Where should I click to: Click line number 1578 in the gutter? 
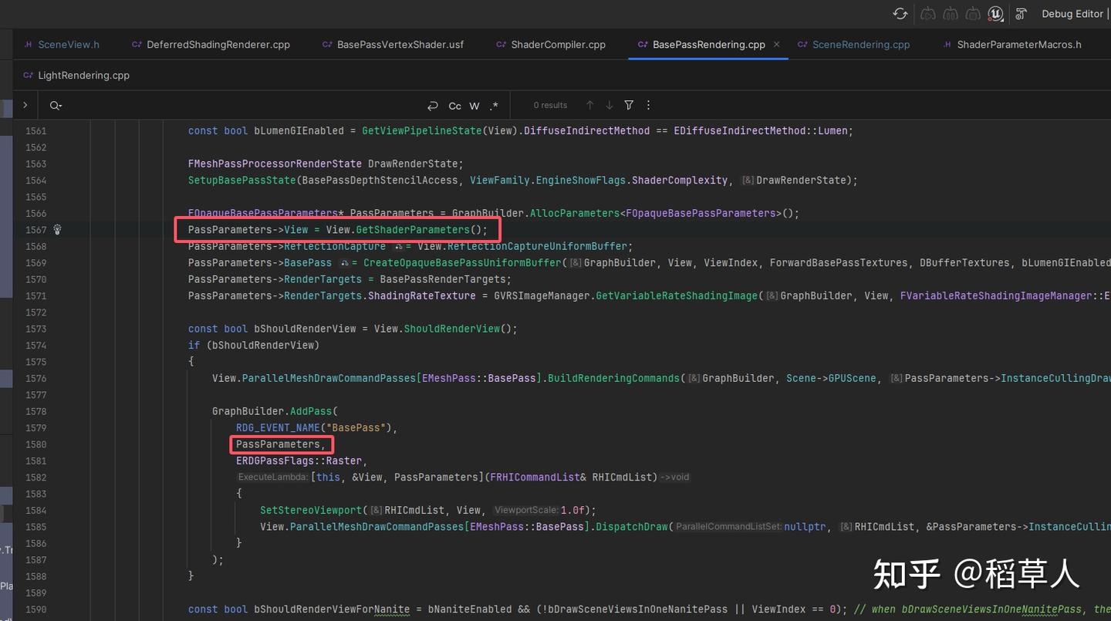36,411
